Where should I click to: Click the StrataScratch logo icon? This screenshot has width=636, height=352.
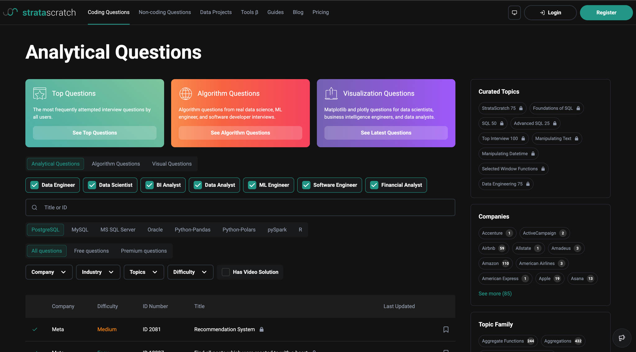[x=10, y=12]
